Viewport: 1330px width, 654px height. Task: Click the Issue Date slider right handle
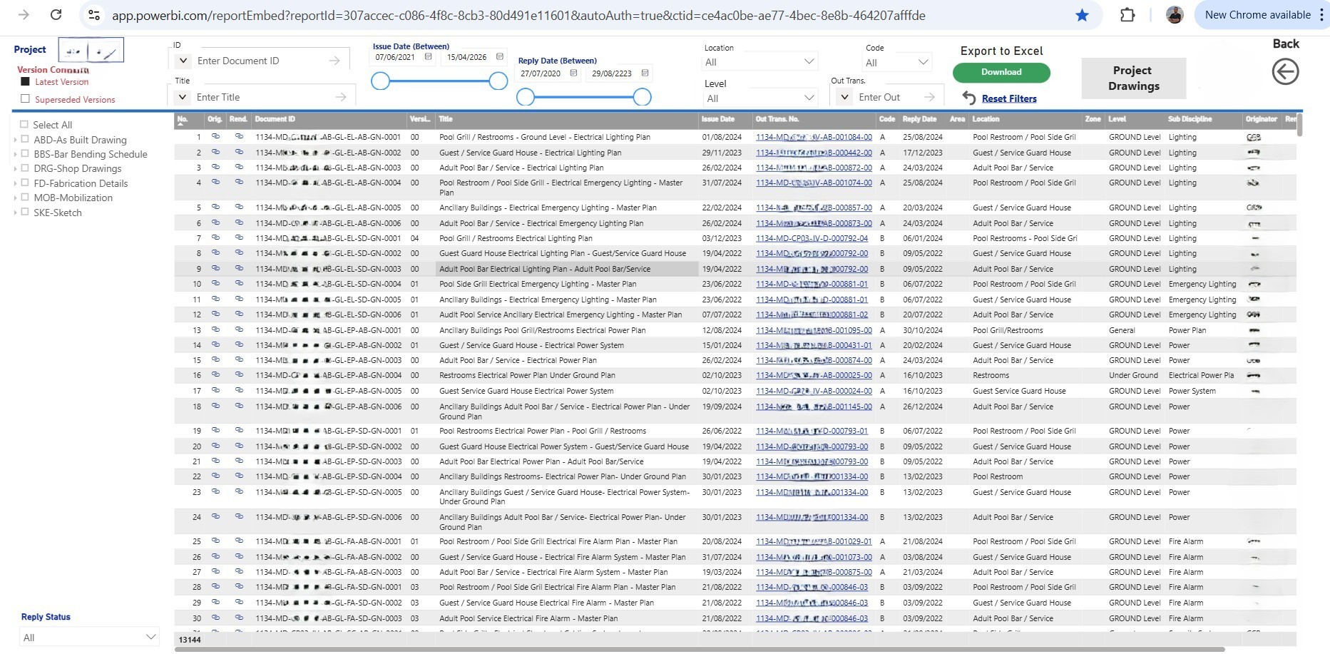click(498, 81)
